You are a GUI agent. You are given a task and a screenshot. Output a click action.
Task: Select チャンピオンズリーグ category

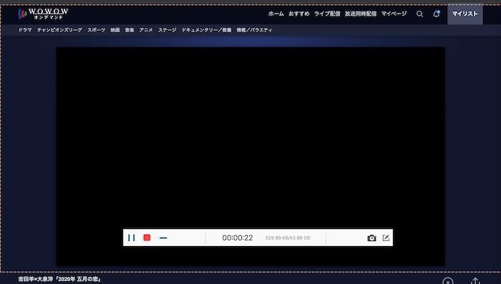click(x=59, y=30)
